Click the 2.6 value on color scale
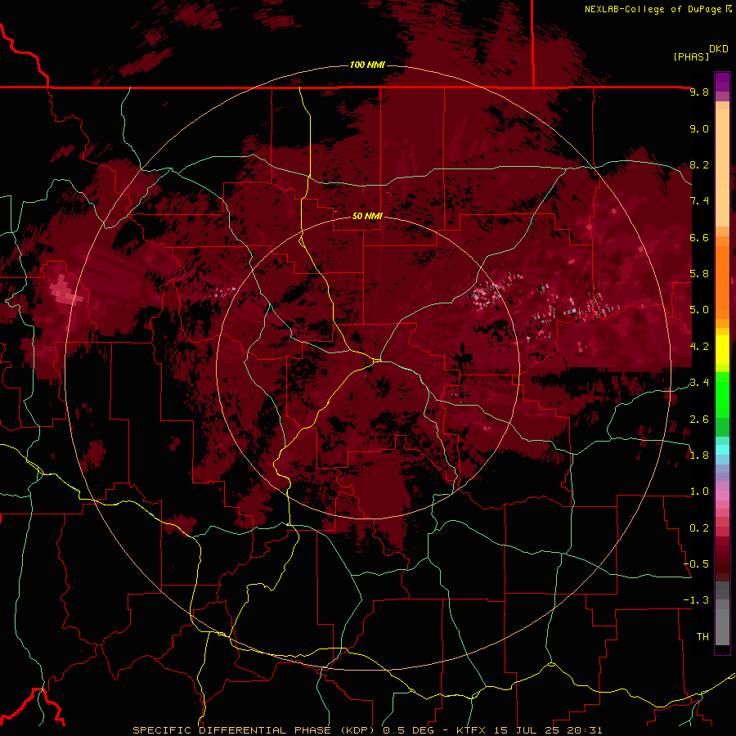Image resolution: width=736 pixels, height=736 pixels. coord(699,420)
